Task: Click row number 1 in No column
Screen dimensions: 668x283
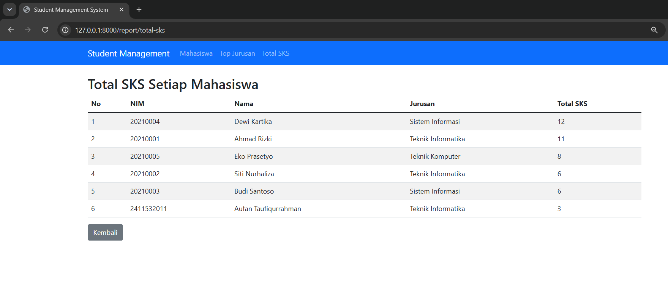Action: [x=93, y=122]
